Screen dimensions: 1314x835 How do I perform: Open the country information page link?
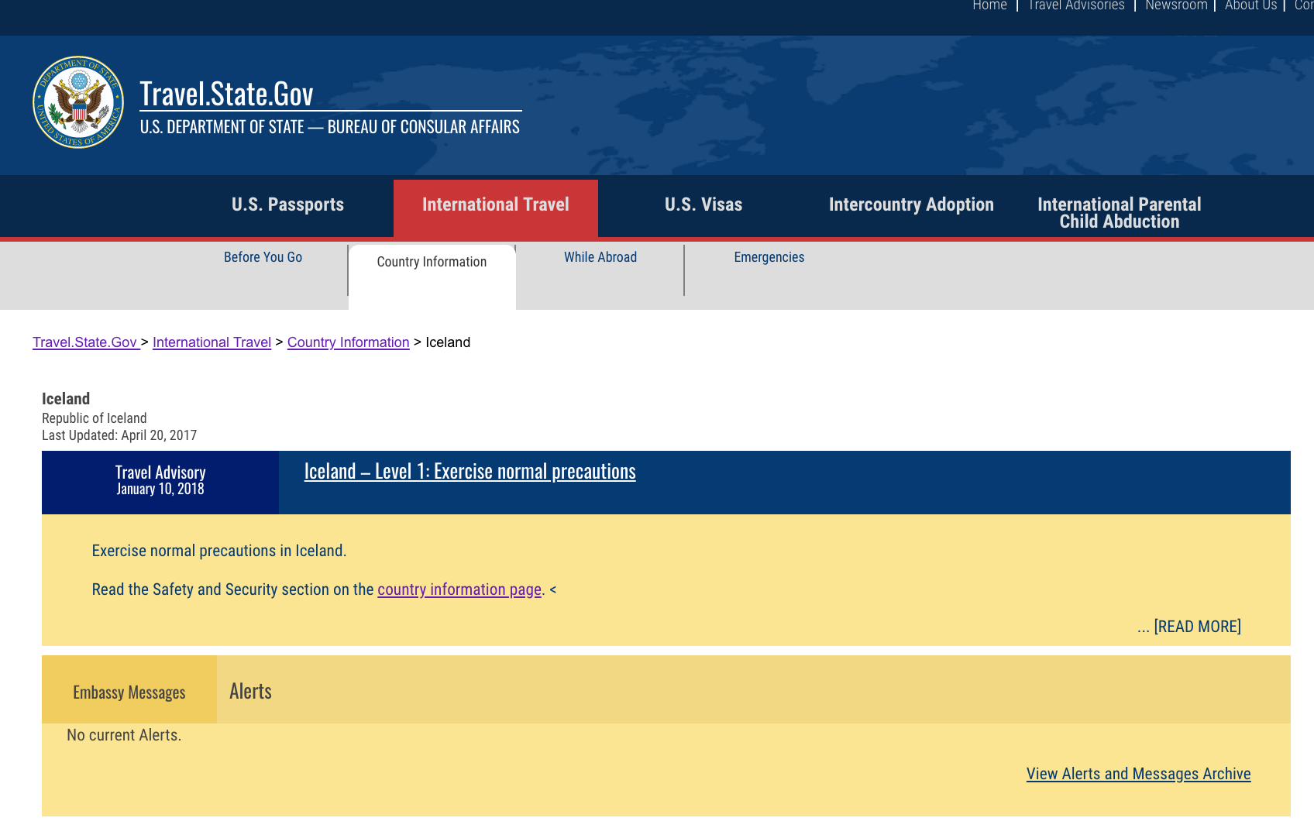click(x=459, y=589)
